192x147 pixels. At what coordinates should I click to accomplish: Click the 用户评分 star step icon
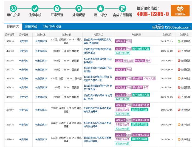[101, 8]
